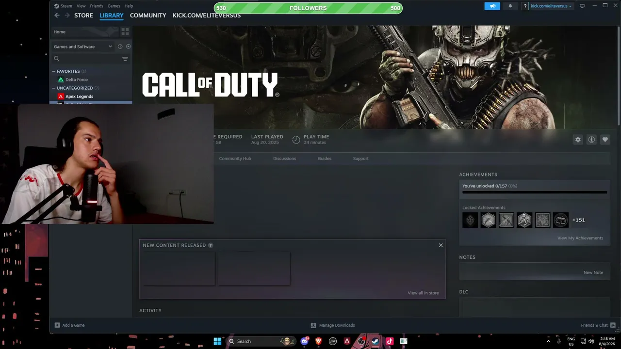Open Windows Start menu
Viewport: 621px width, 349px height.
pyautogui.click(x=217, y=341)
